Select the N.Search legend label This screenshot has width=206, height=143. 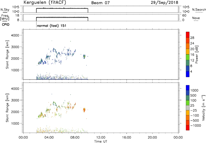[x=199, y=10]
